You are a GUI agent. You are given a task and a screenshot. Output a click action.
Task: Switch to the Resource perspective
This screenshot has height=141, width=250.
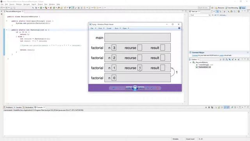(220, 8)
